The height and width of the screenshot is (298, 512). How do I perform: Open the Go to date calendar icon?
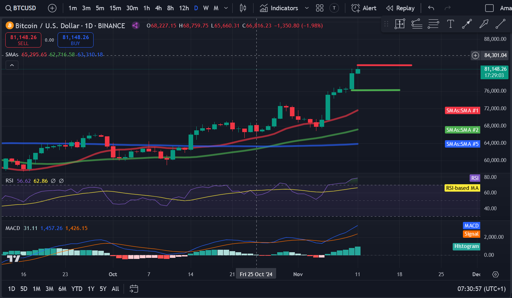[x=134, y=289]
